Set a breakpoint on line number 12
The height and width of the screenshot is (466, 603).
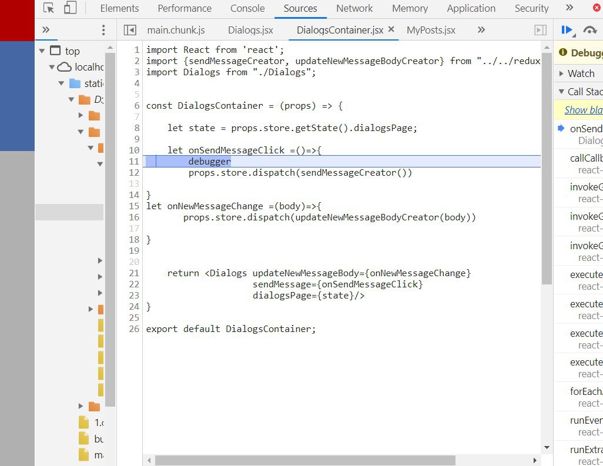pos(135,173)
